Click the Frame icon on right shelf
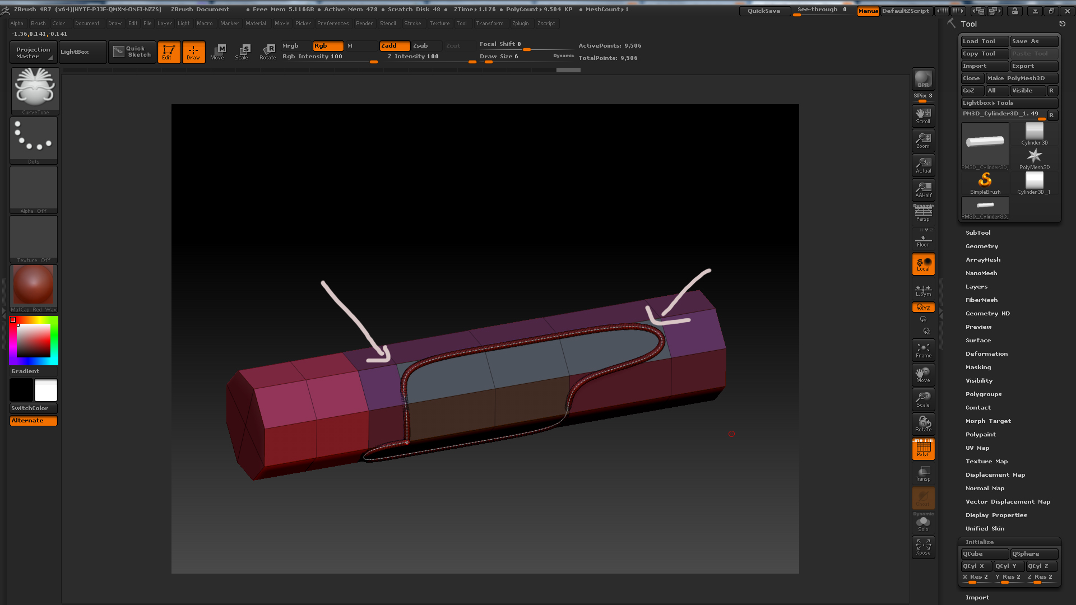This screenshot has width=1076, height=605. pyautogui.click(x=923, y=350)
